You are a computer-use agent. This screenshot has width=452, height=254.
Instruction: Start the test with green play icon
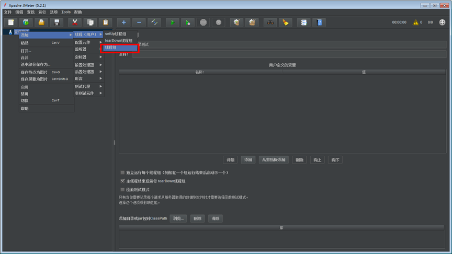(x=173, y=22)
